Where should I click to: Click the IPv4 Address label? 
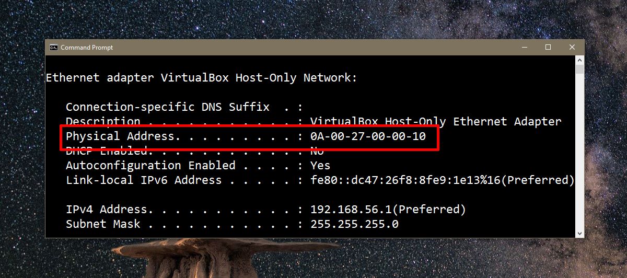click(109, 210)
